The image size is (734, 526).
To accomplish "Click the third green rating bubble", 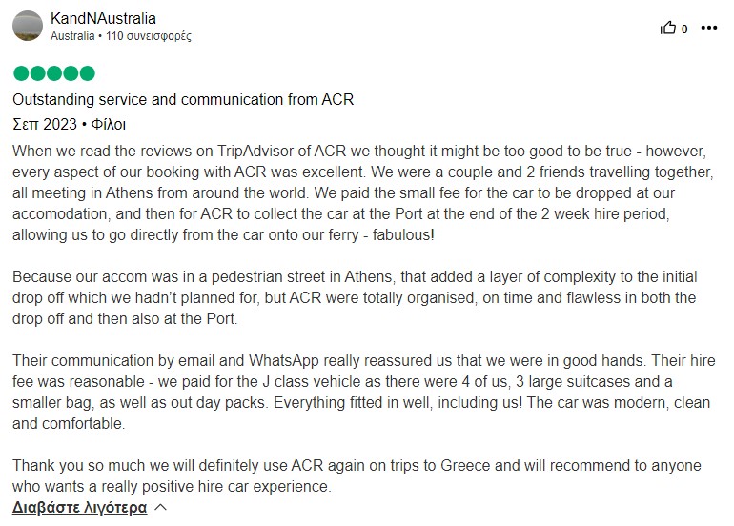I will (54, 73).
